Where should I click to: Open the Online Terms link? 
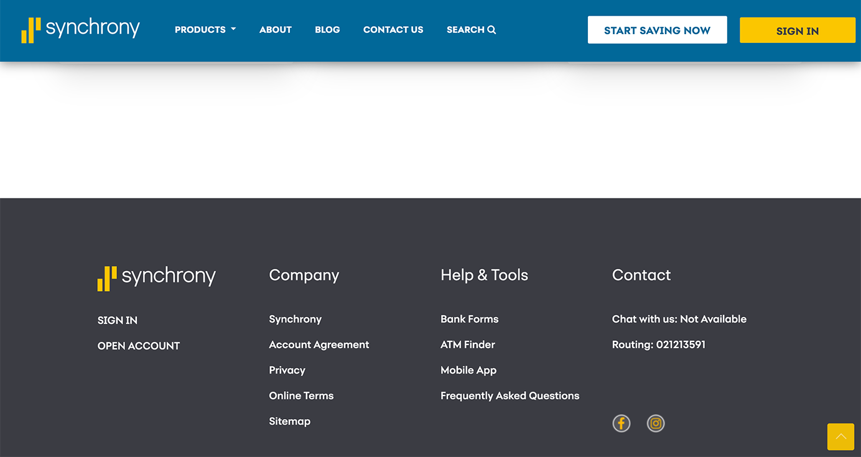pyautogui.click(x=301, y=395)
